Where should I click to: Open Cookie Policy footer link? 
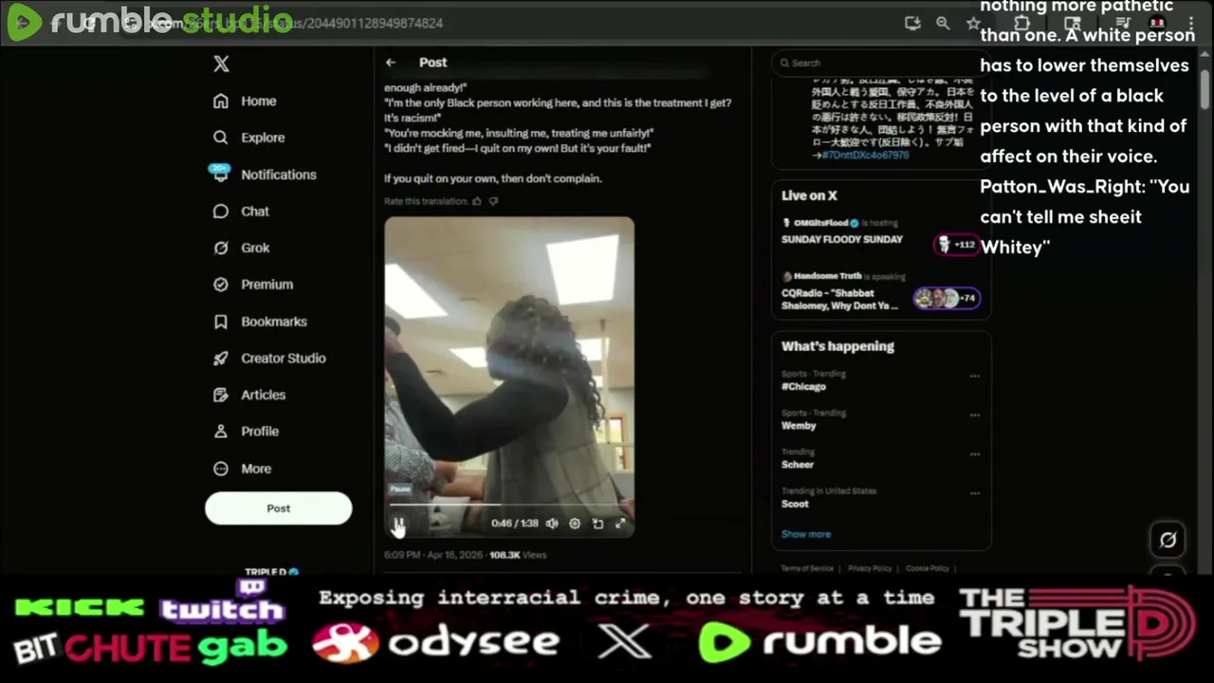[928, 568]
